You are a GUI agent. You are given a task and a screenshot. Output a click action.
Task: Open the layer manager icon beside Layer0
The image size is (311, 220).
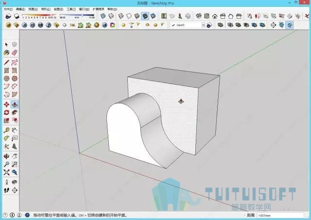tap(209, 25)
